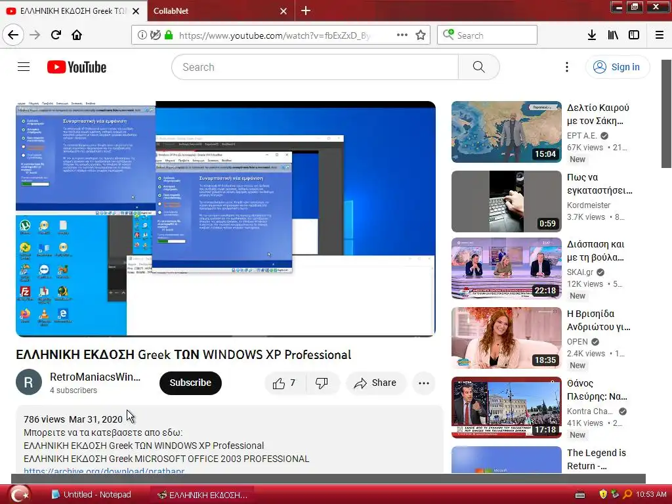Share the video
Image resolution: width=672 pixels, height=504 pixels.
pos(375,383)
